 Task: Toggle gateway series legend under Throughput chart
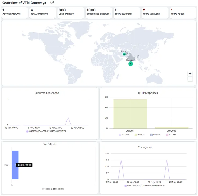(x=144, y=186)
